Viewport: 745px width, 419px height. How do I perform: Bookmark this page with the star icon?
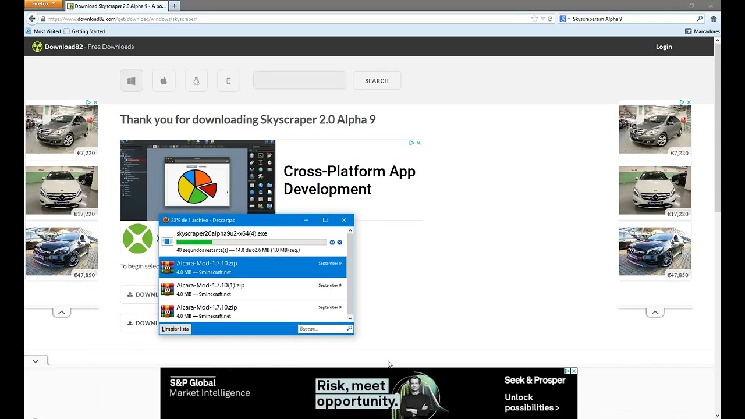click(x=534, y=19)
